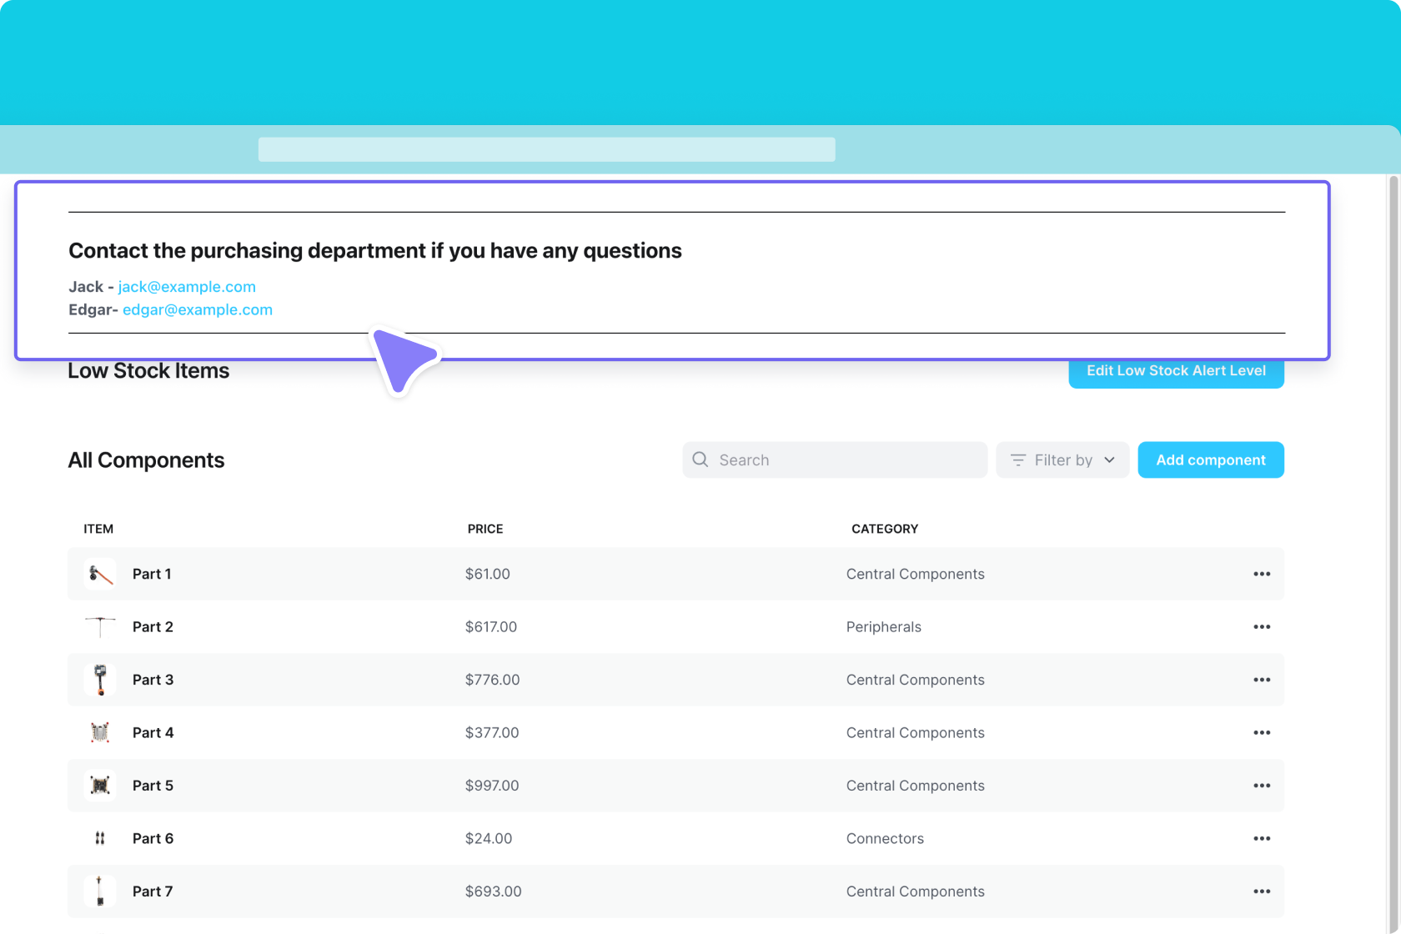Click the magnifier icon in the search box
Viewport: 1401px width, 934px height.
[700, 459]
